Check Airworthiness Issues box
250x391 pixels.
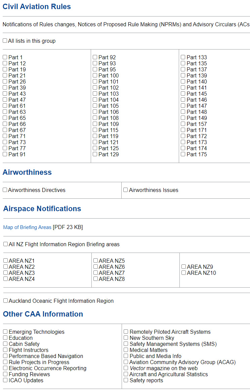[x=126, y=190]
